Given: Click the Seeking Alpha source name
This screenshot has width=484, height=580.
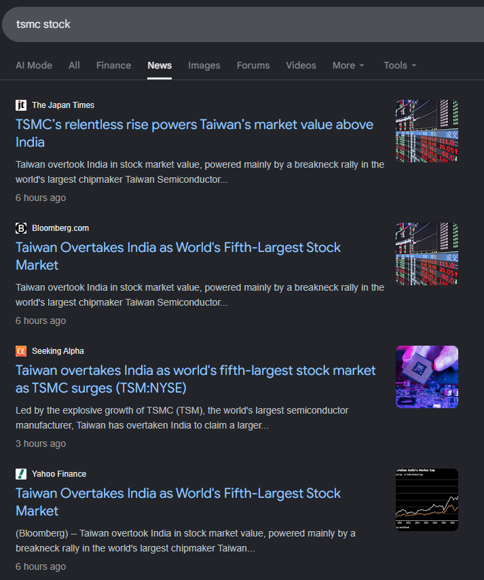Looking at the screenshot, I should pos(58,350).
